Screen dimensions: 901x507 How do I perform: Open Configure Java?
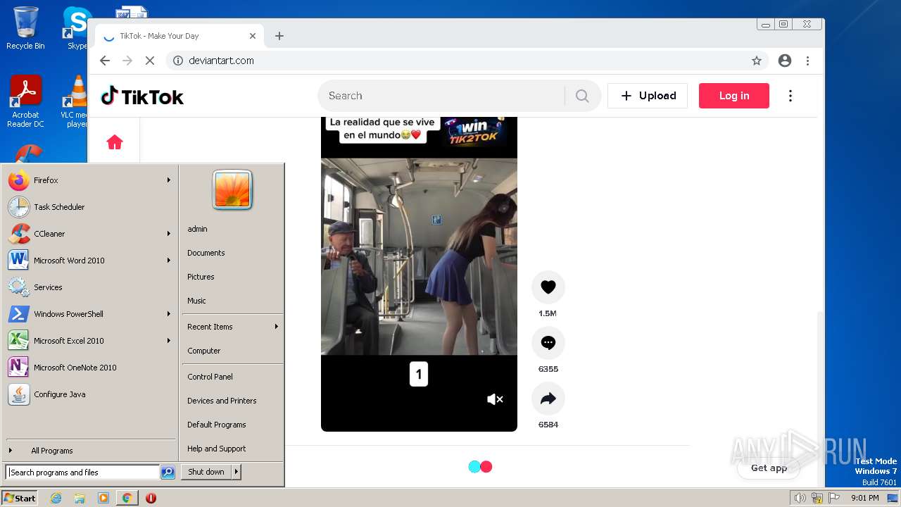[90, 394]
